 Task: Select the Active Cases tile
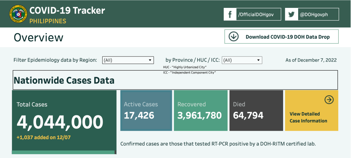click(146, 110)
